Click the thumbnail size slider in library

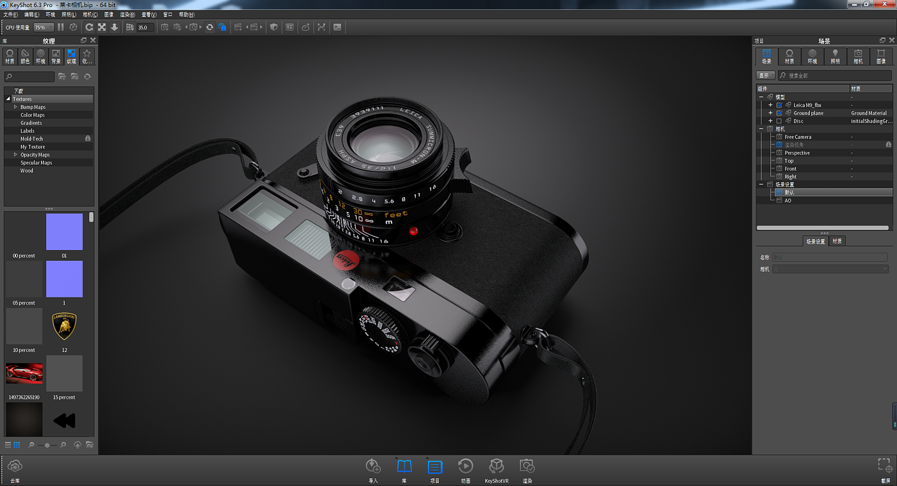click(47, 445)
